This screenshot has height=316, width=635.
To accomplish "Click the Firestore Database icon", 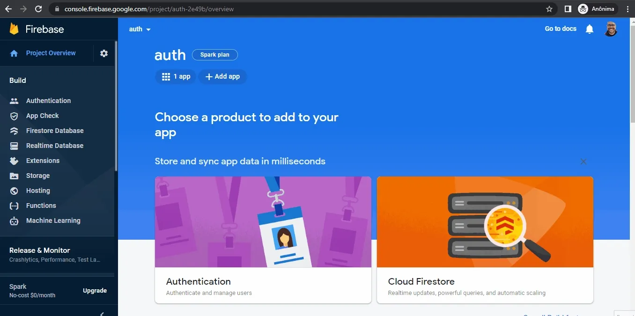I will click(x=14, y=131).
